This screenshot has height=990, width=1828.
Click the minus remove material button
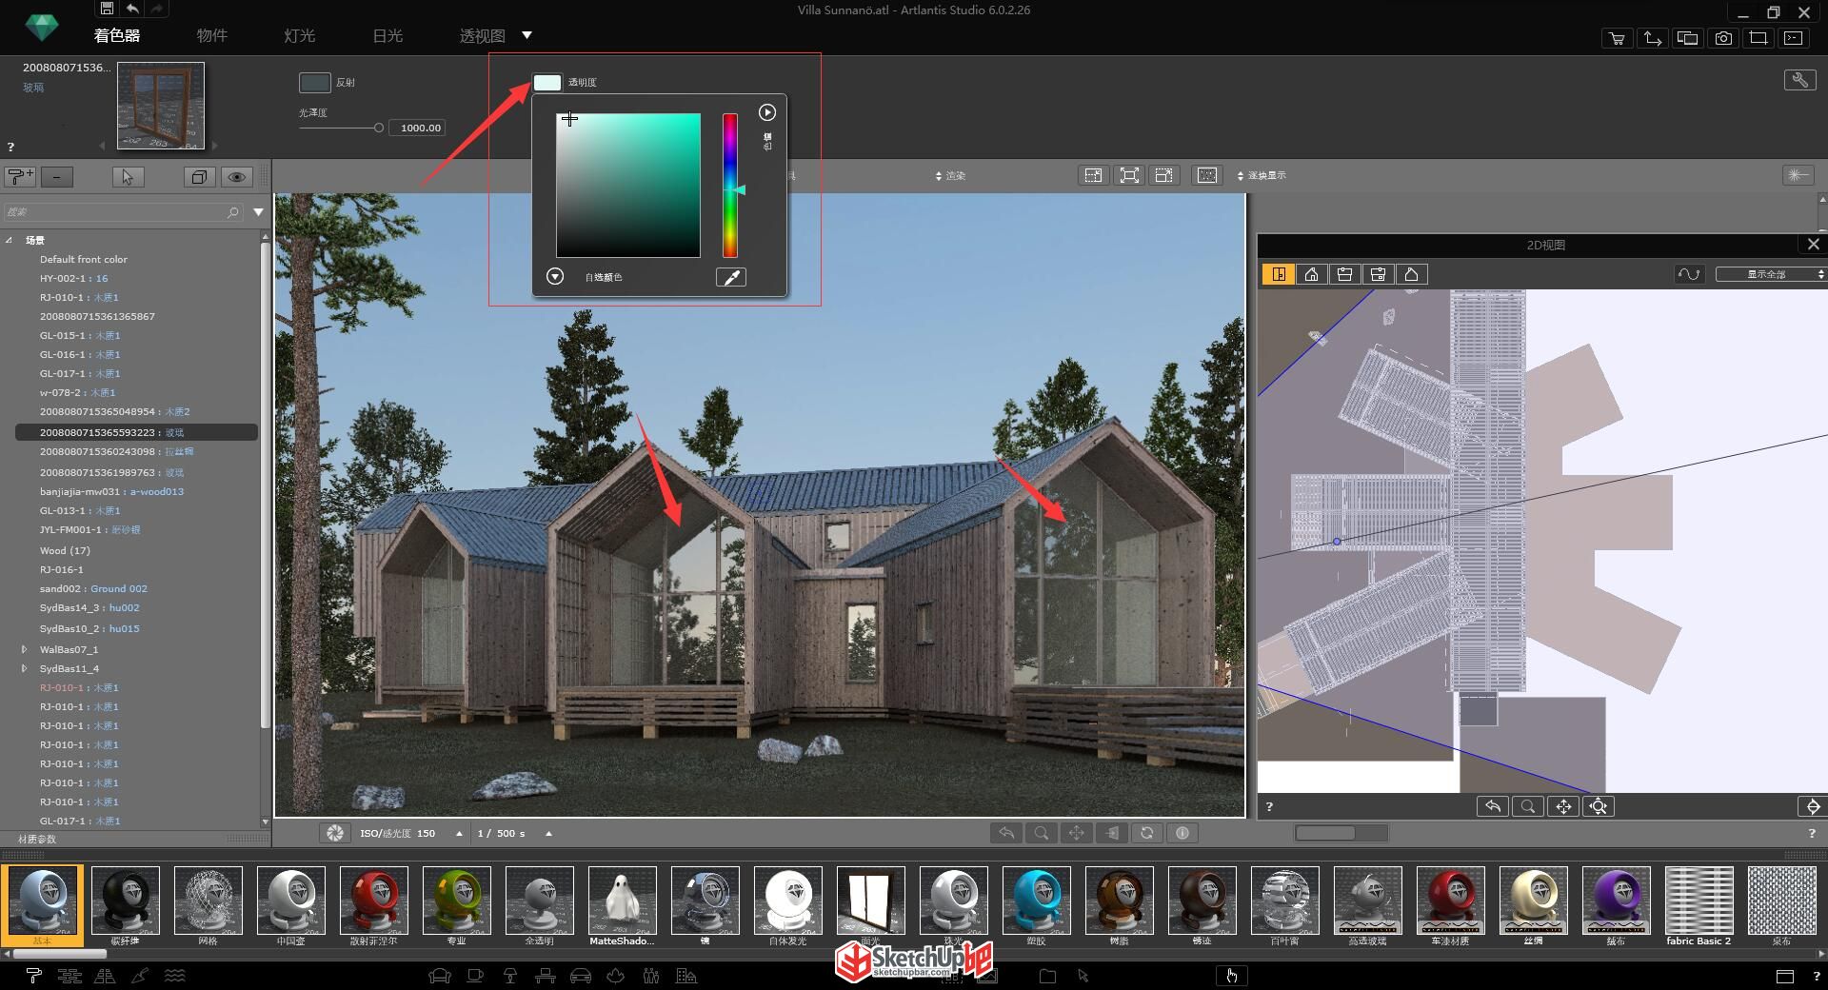57,176
